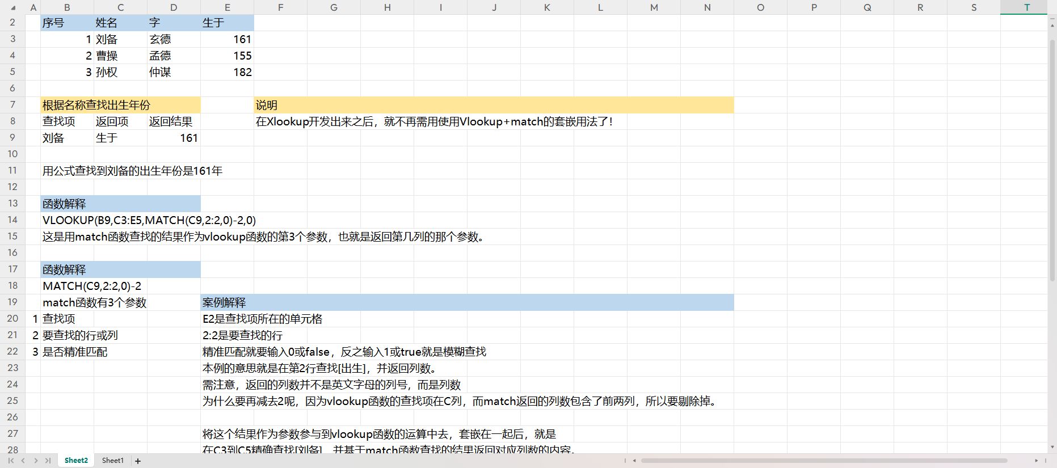The width and height of the screenshot is (1057, 468).
Task: Click the previous sheet navigation arrow
Action: [x=23, y=461]
